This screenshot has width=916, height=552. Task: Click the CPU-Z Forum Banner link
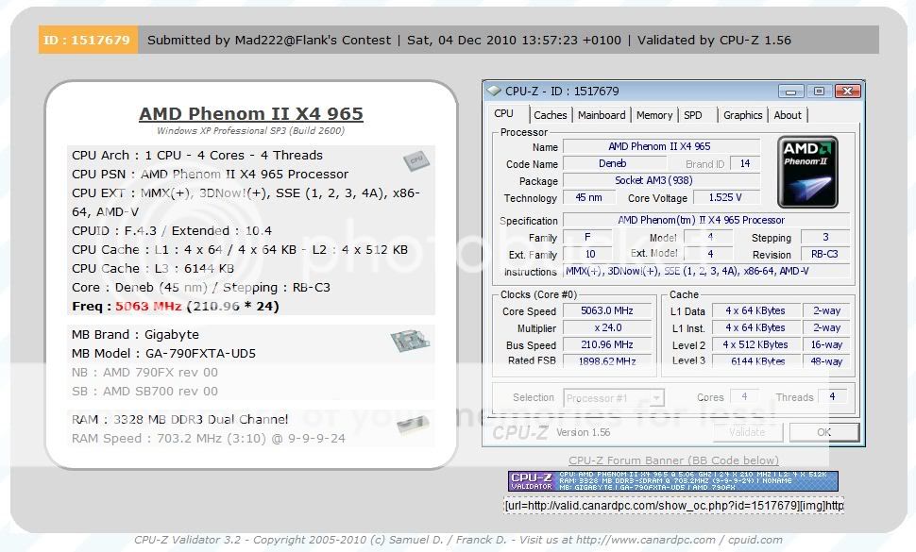click(x=673, y=460)
